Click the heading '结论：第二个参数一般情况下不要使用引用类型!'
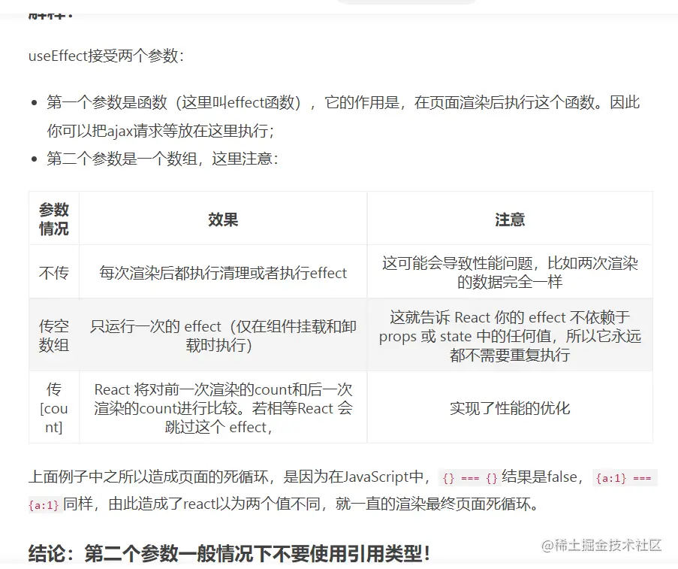This screenshot has width=678, height=569. [x=230, y=553]
